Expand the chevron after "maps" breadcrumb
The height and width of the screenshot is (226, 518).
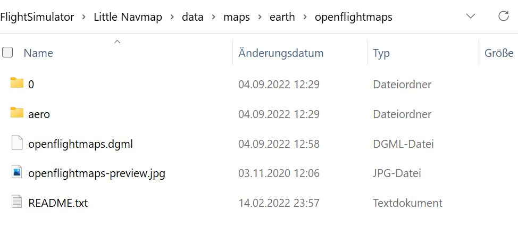[259, 17]
